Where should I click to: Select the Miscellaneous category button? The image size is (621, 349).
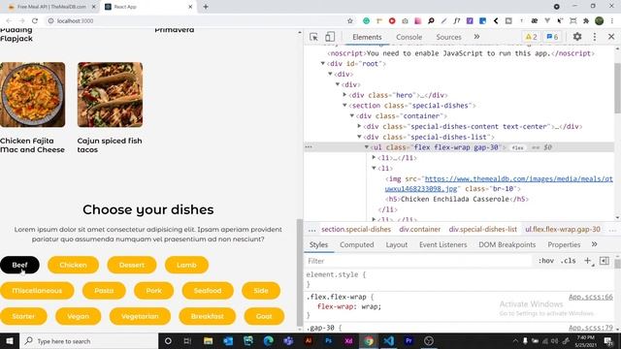click(37, 291)
